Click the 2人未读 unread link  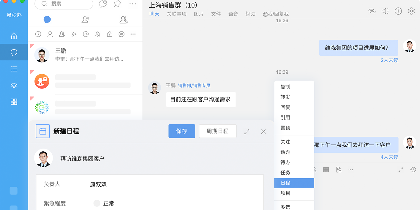pyautogui.click(x=389, y=60)
